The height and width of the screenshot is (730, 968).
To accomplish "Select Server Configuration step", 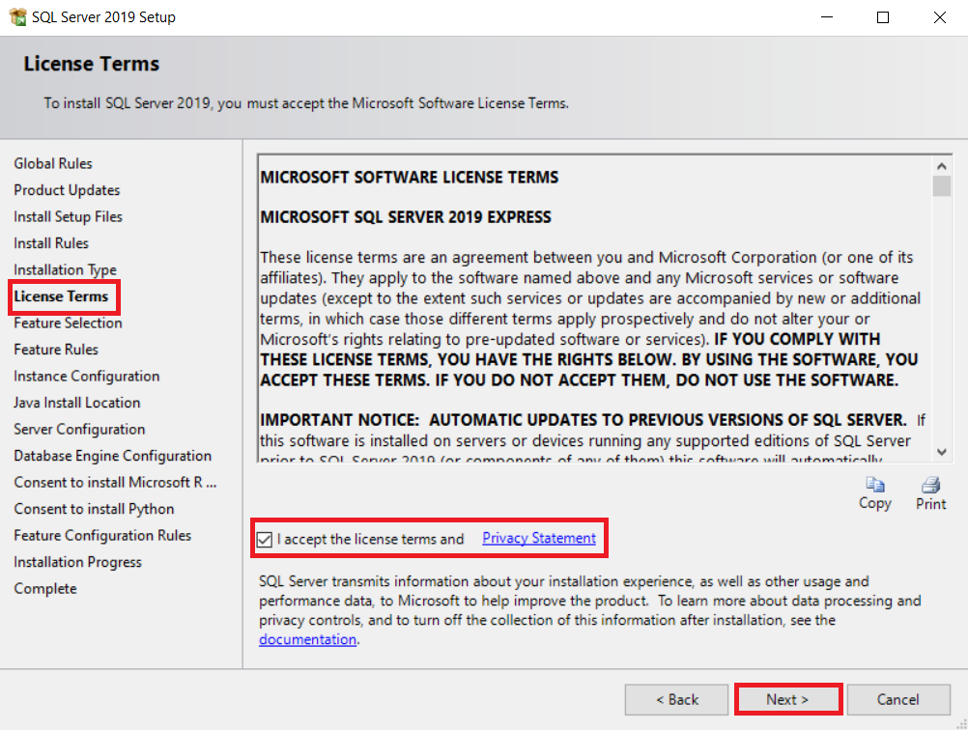I will pyautogui.click(x=79, y=429).
